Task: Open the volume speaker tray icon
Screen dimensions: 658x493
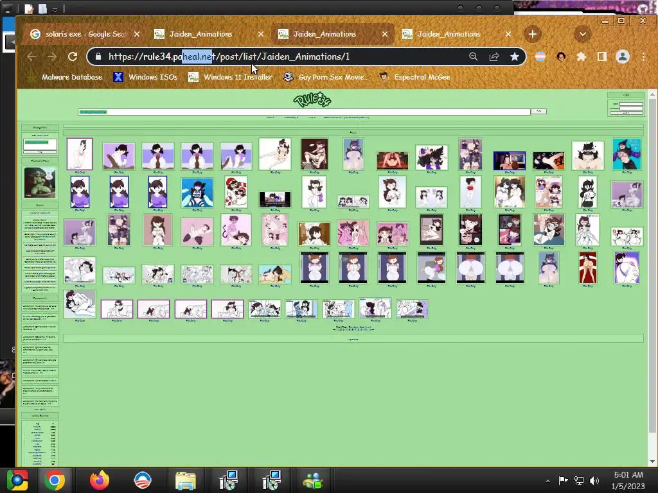Action: pos(594,480)
